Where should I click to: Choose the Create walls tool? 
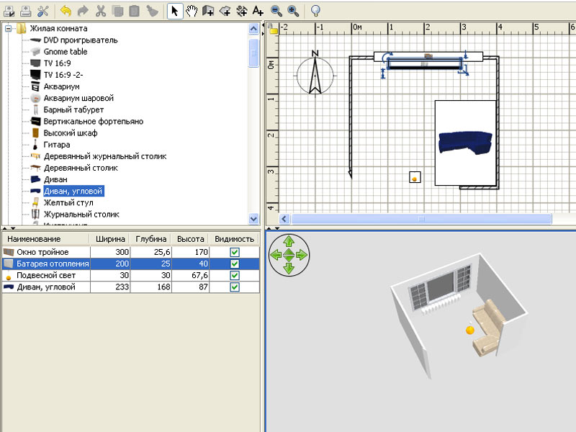click(x=208, y=11)
